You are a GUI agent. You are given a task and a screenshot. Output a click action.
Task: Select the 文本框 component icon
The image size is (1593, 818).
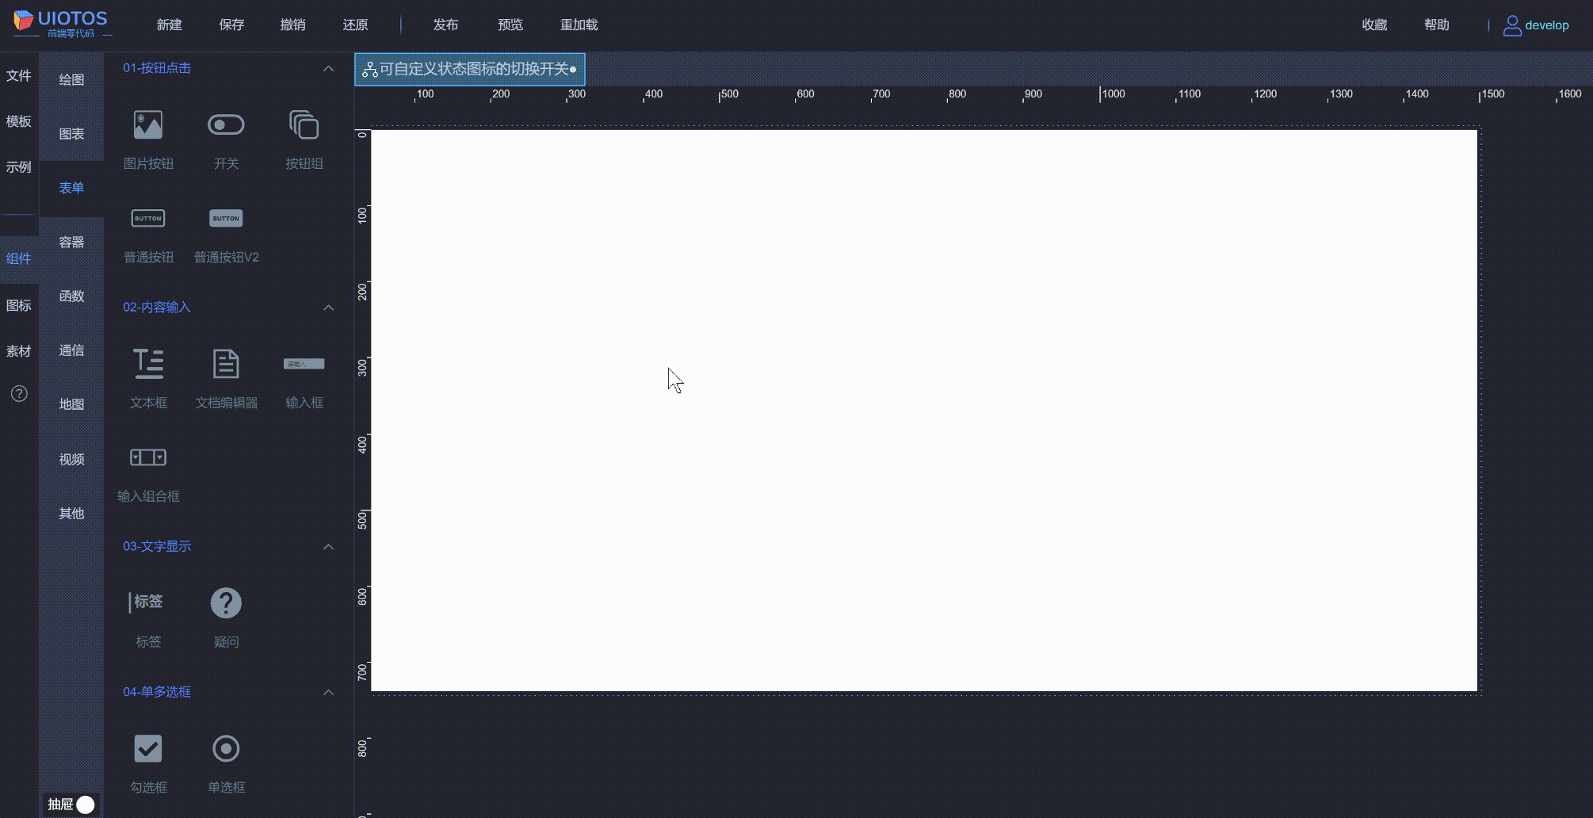(x=147, y=364)
